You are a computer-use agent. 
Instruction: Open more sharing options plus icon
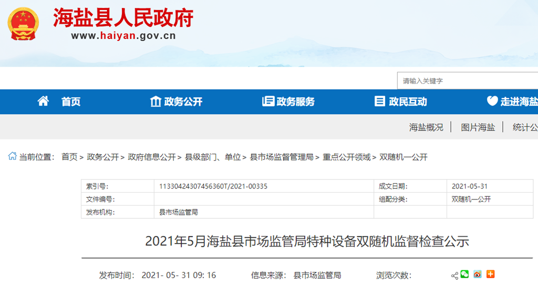click(491, 274)
